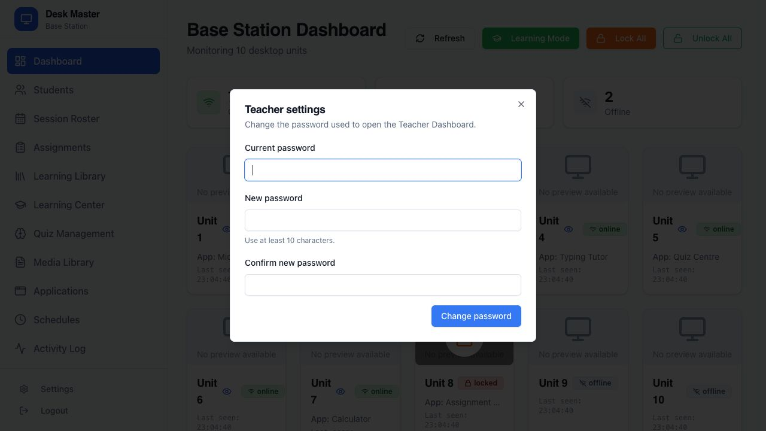Click the Desk Master monitor logo icon
The image size is (766, 431).
point(26,19)
